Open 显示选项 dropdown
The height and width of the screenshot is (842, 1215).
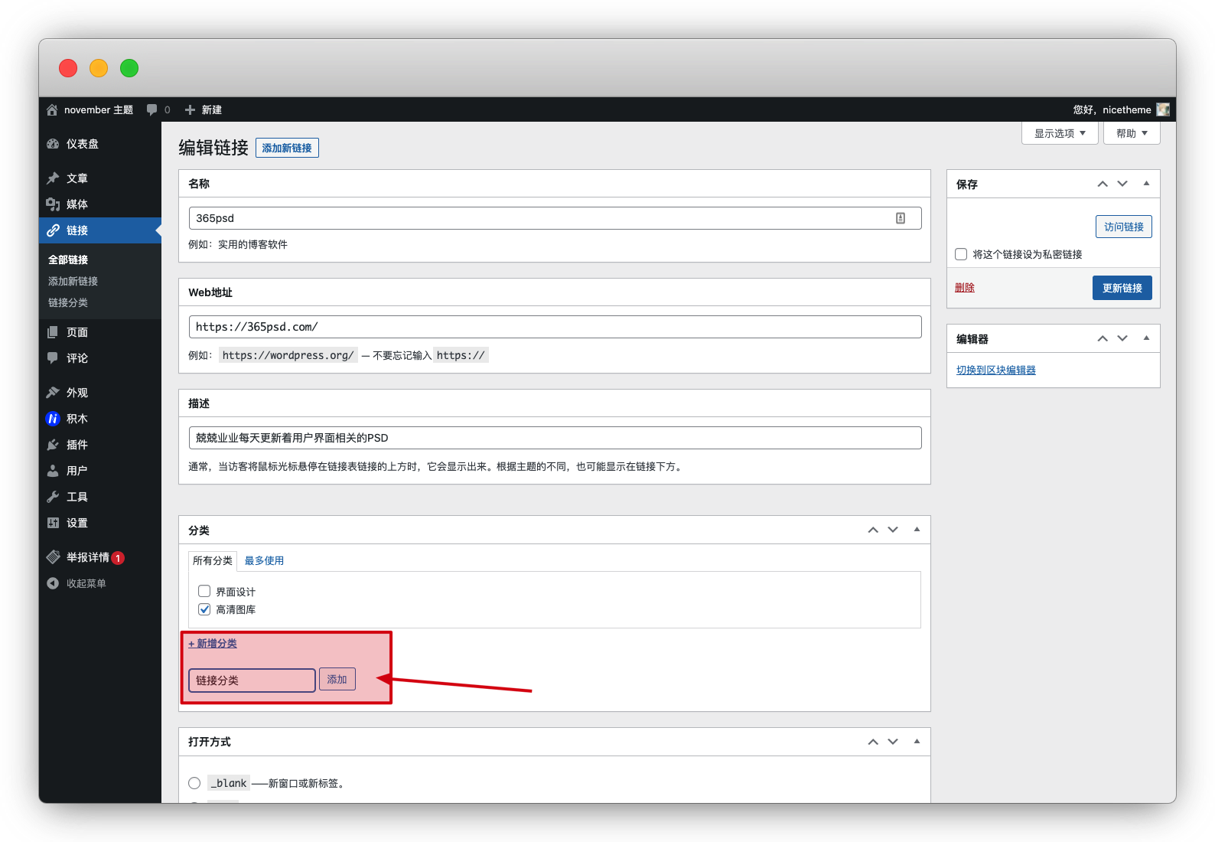pos(1060,133)
